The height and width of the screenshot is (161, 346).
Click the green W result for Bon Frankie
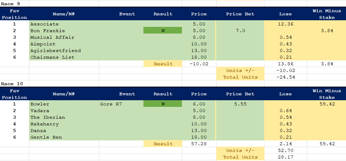coord(163,31)
